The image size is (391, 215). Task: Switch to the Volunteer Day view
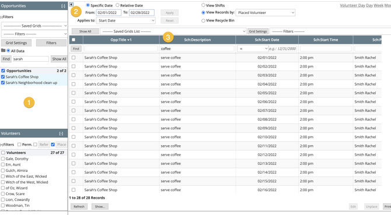point(352,5)
